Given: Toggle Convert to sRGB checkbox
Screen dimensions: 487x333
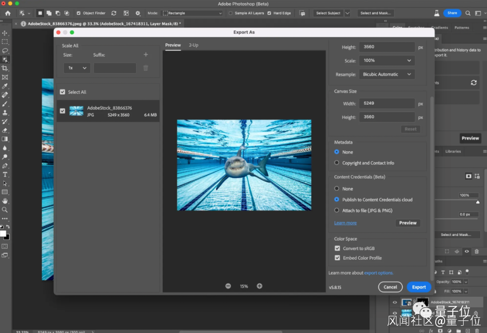Looking at the screenshot, I should (337, 248).
